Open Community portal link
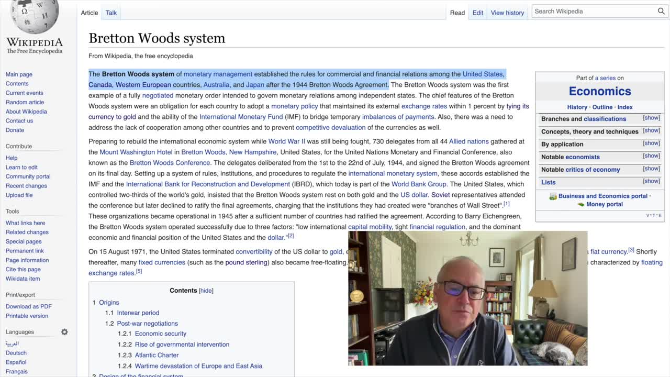Screen dimensions: 670x377 28,176
